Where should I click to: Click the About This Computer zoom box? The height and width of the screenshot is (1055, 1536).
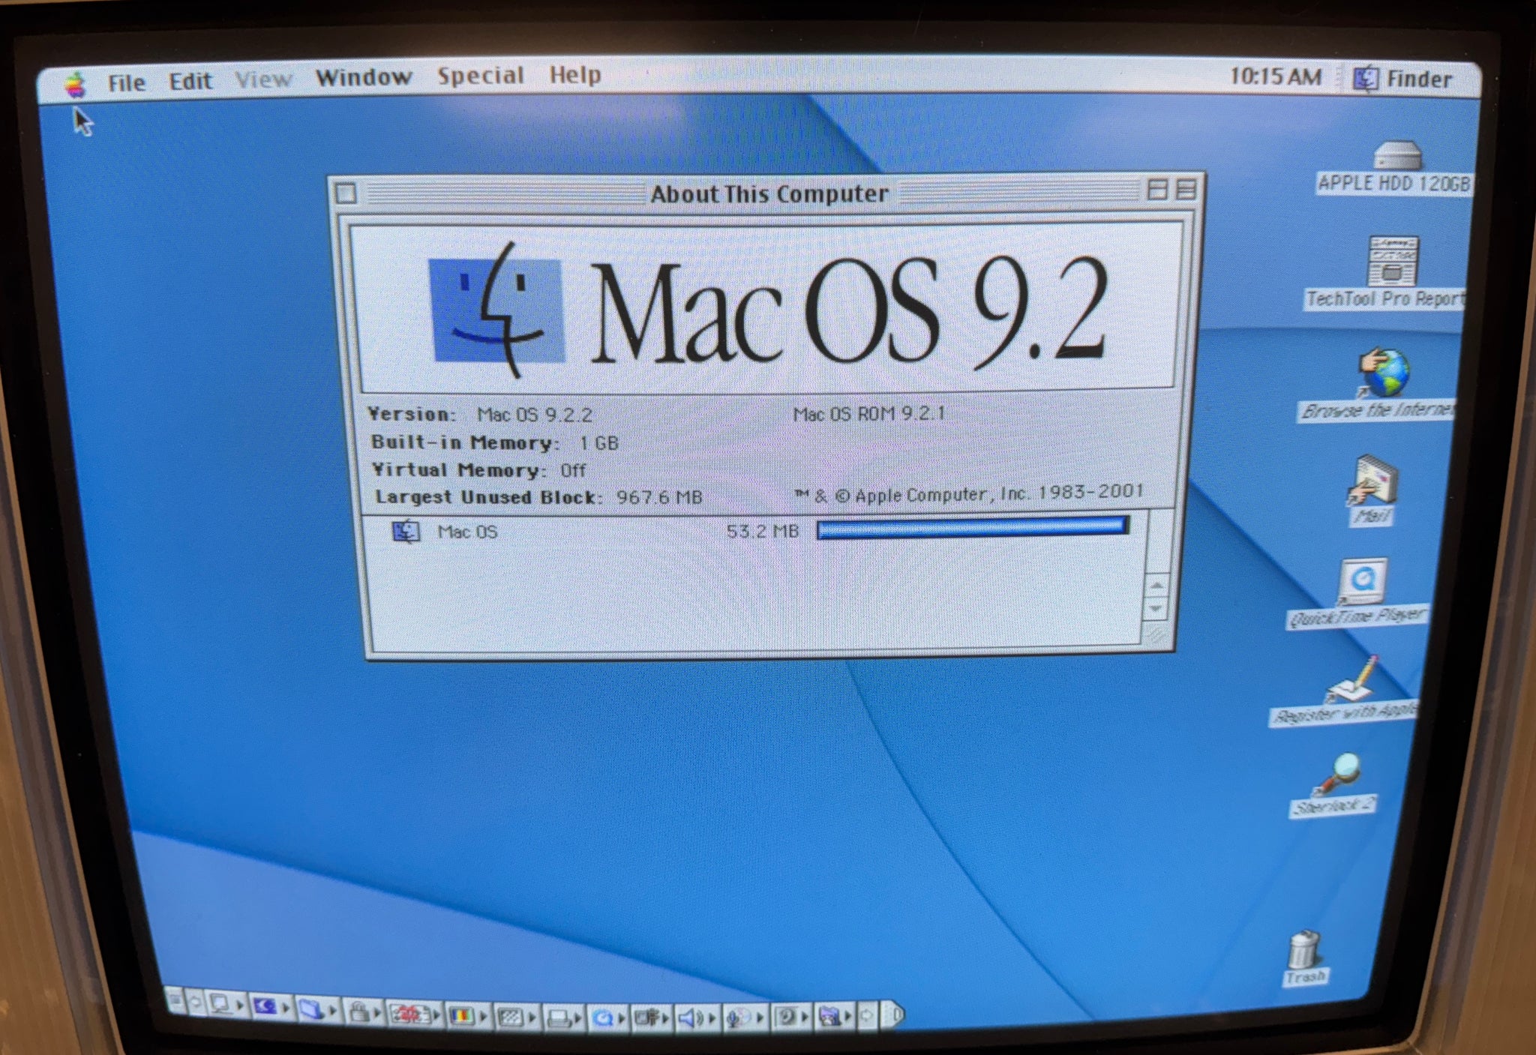(1157, 190)
